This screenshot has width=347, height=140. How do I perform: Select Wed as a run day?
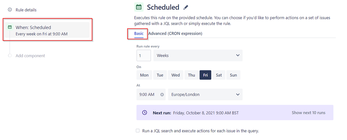(175, 75)
